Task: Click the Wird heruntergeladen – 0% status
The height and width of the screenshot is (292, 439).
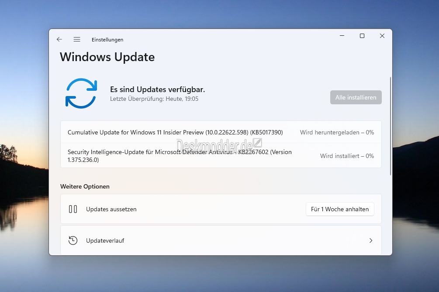Action: pos(337,132)
